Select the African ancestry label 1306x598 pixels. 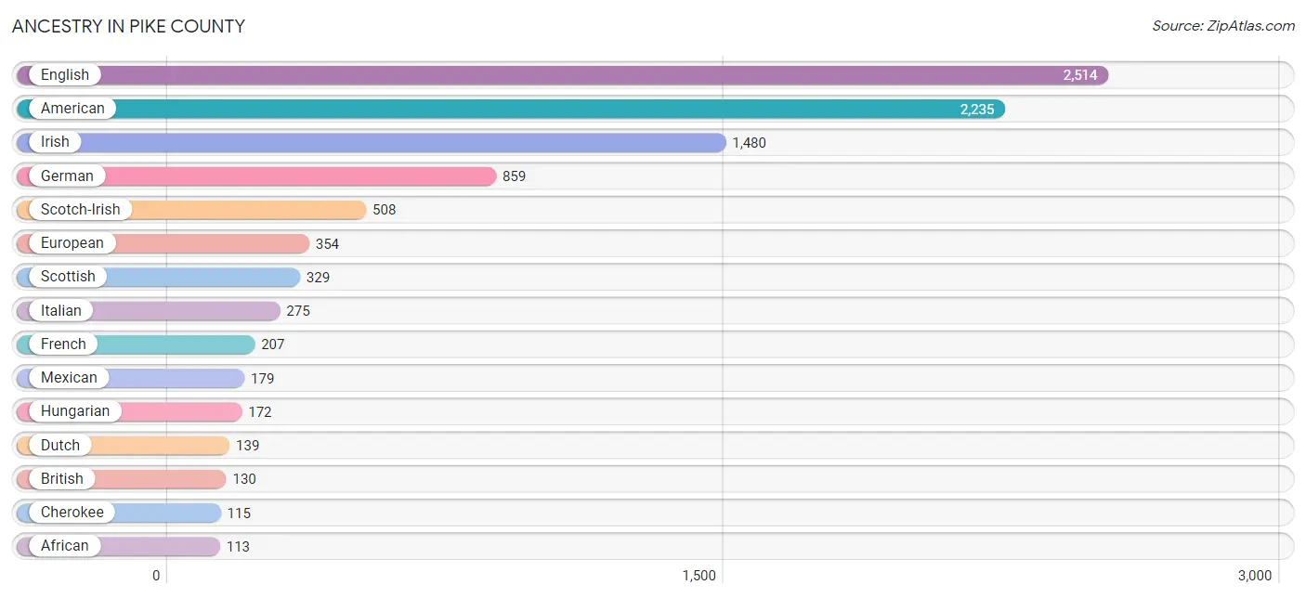[x=65, y=546]
